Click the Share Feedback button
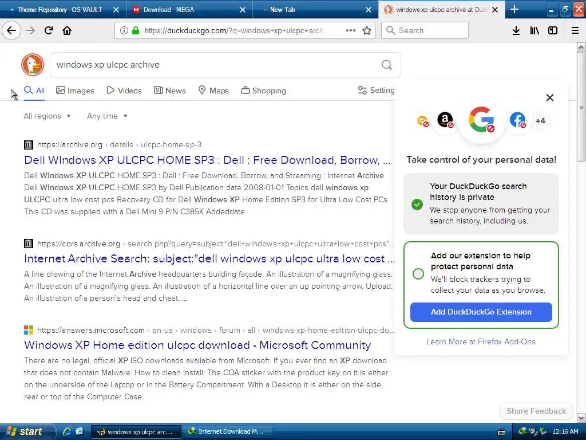 tap(536, 411)
